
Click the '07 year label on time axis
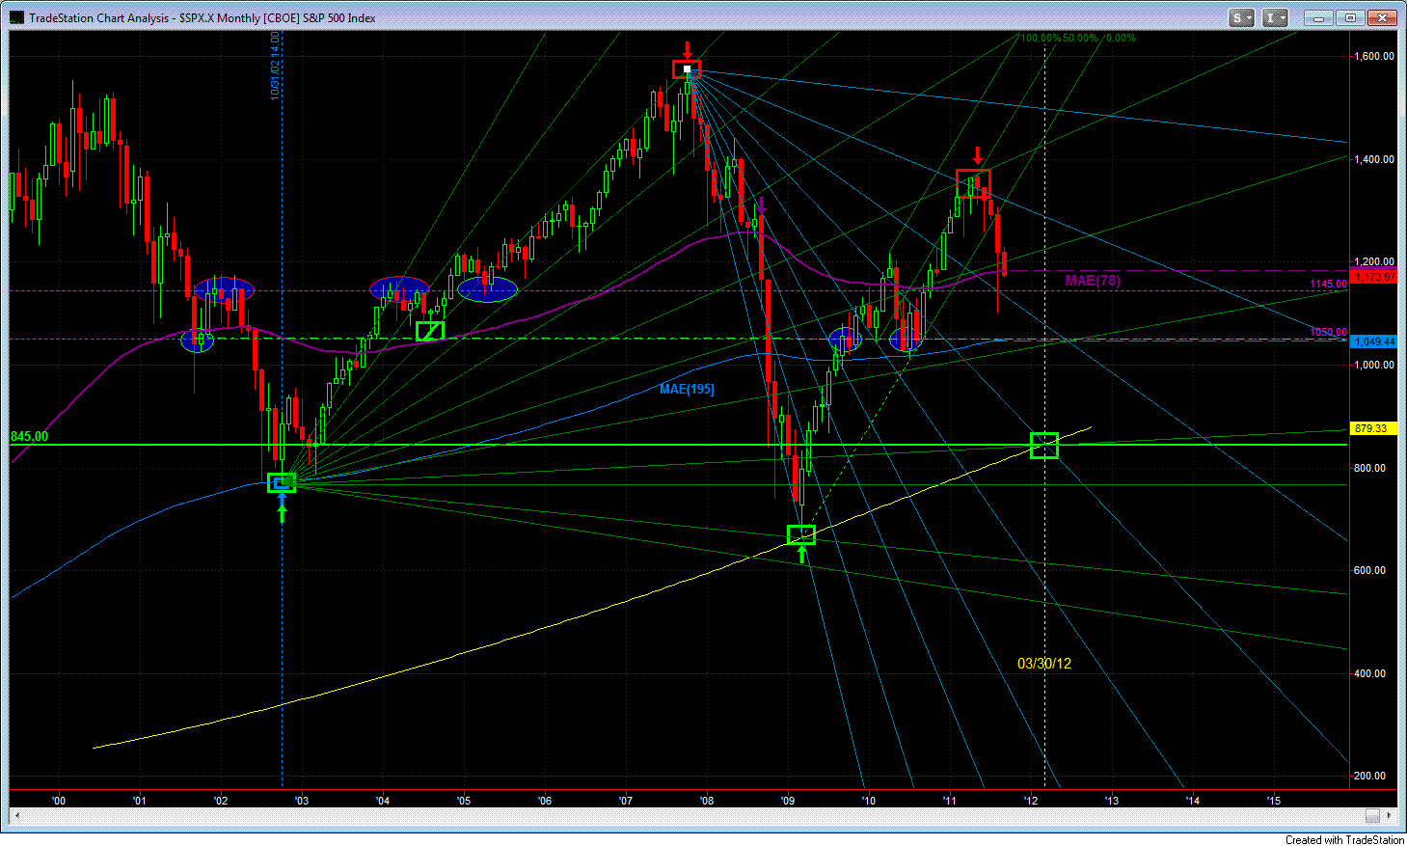tap(626, 801)
